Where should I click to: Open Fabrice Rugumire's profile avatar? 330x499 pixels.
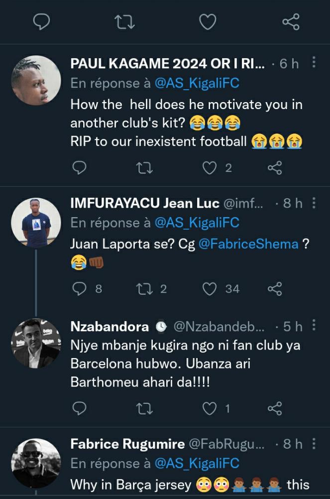pos(36,463)
